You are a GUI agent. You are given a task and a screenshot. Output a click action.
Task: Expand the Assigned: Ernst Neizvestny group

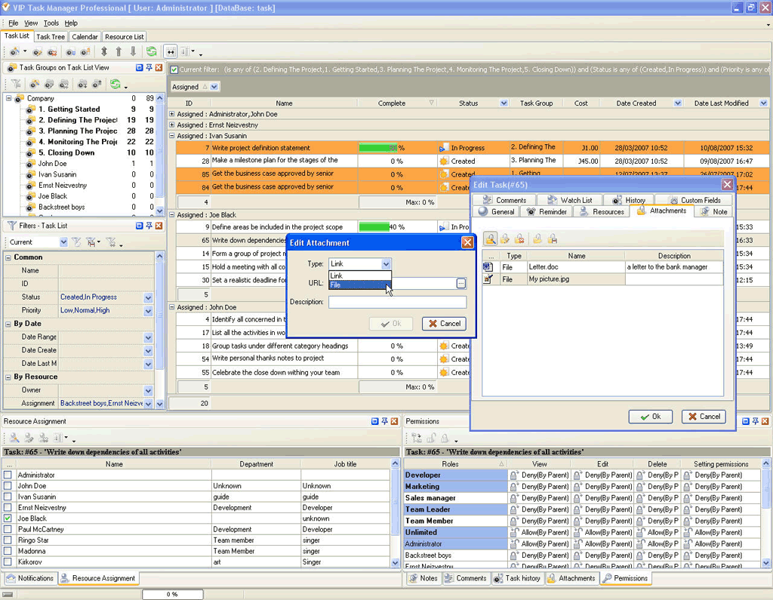point(172,125)
